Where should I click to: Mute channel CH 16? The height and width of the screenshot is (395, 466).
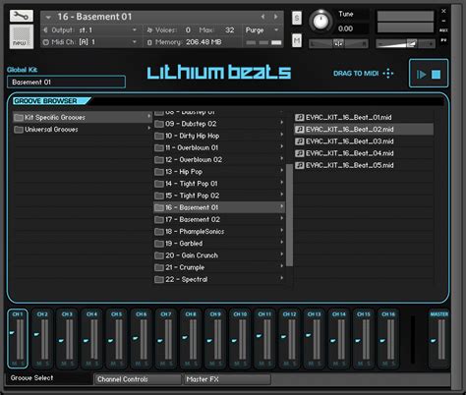pos(384,364)
